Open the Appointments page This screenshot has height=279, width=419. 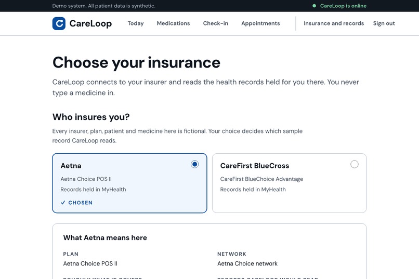(260, 23)
